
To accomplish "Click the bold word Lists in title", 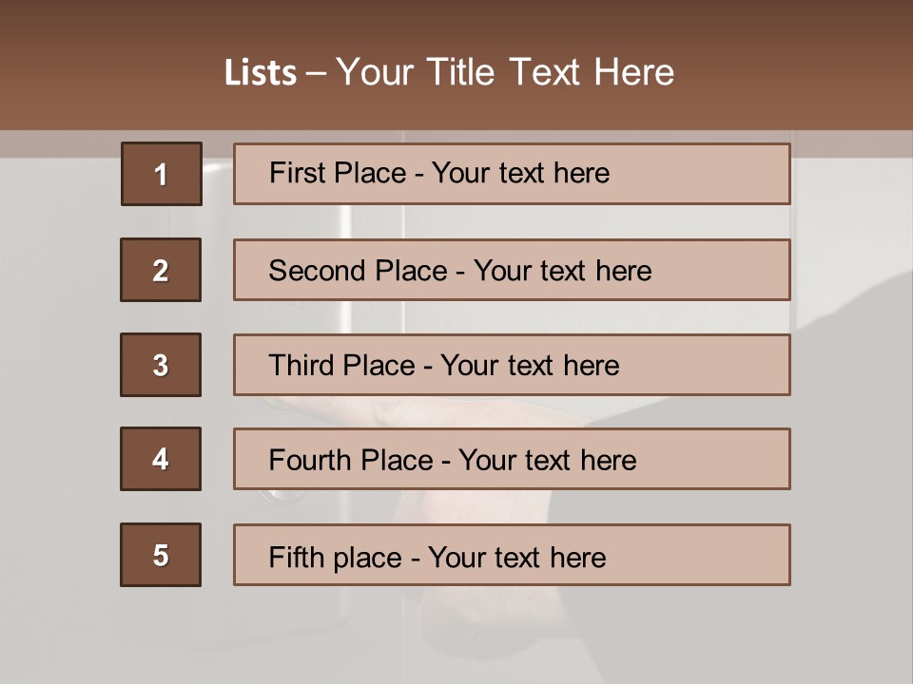I will [260, 73].
